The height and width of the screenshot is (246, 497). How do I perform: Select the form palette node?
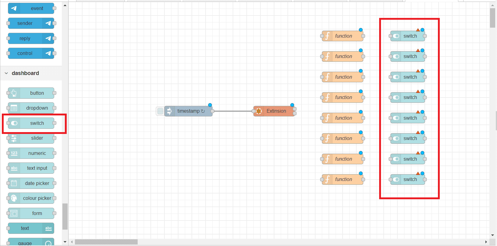click(37, 214)
